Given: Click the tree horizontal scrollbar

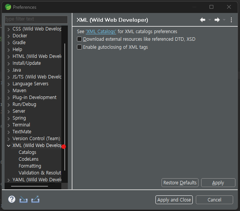Looking at the screenshot, I should click(x=30, y=186).
